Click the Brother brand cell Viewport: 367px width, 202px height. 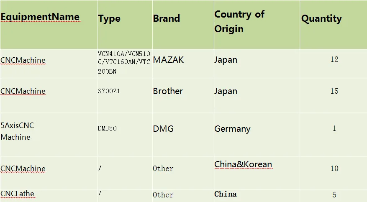click(168, 91)
